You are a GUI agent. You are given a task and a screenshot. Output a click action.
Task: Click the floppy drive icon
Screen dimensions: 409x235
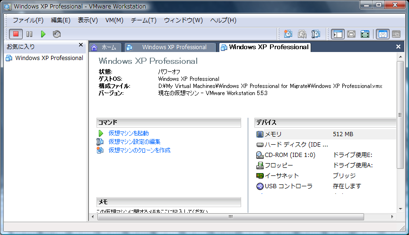pyautogui.click(x=260, y=165)
